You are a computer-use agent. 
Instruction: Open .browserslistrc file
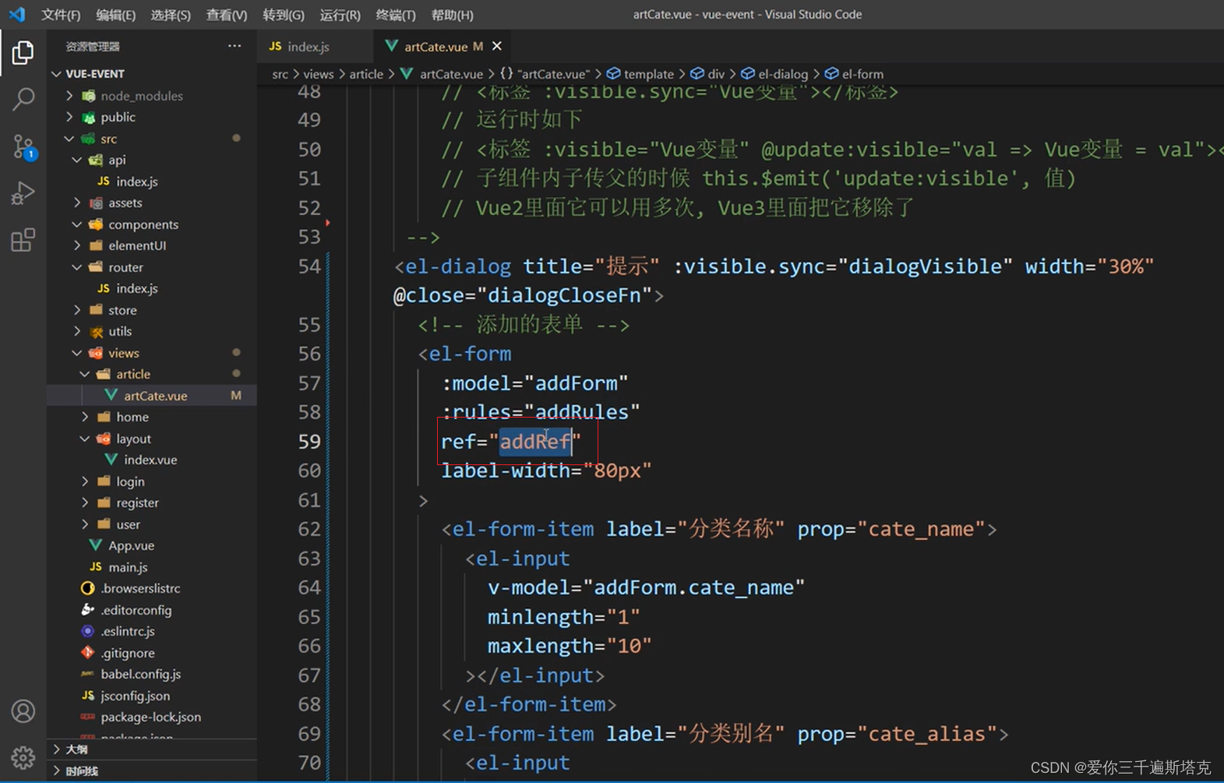tap(140, 588)
